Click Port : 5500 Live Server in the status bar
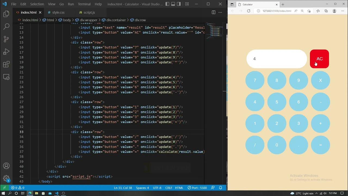This screenshot has width=348, height=196. tap(197, 188)
